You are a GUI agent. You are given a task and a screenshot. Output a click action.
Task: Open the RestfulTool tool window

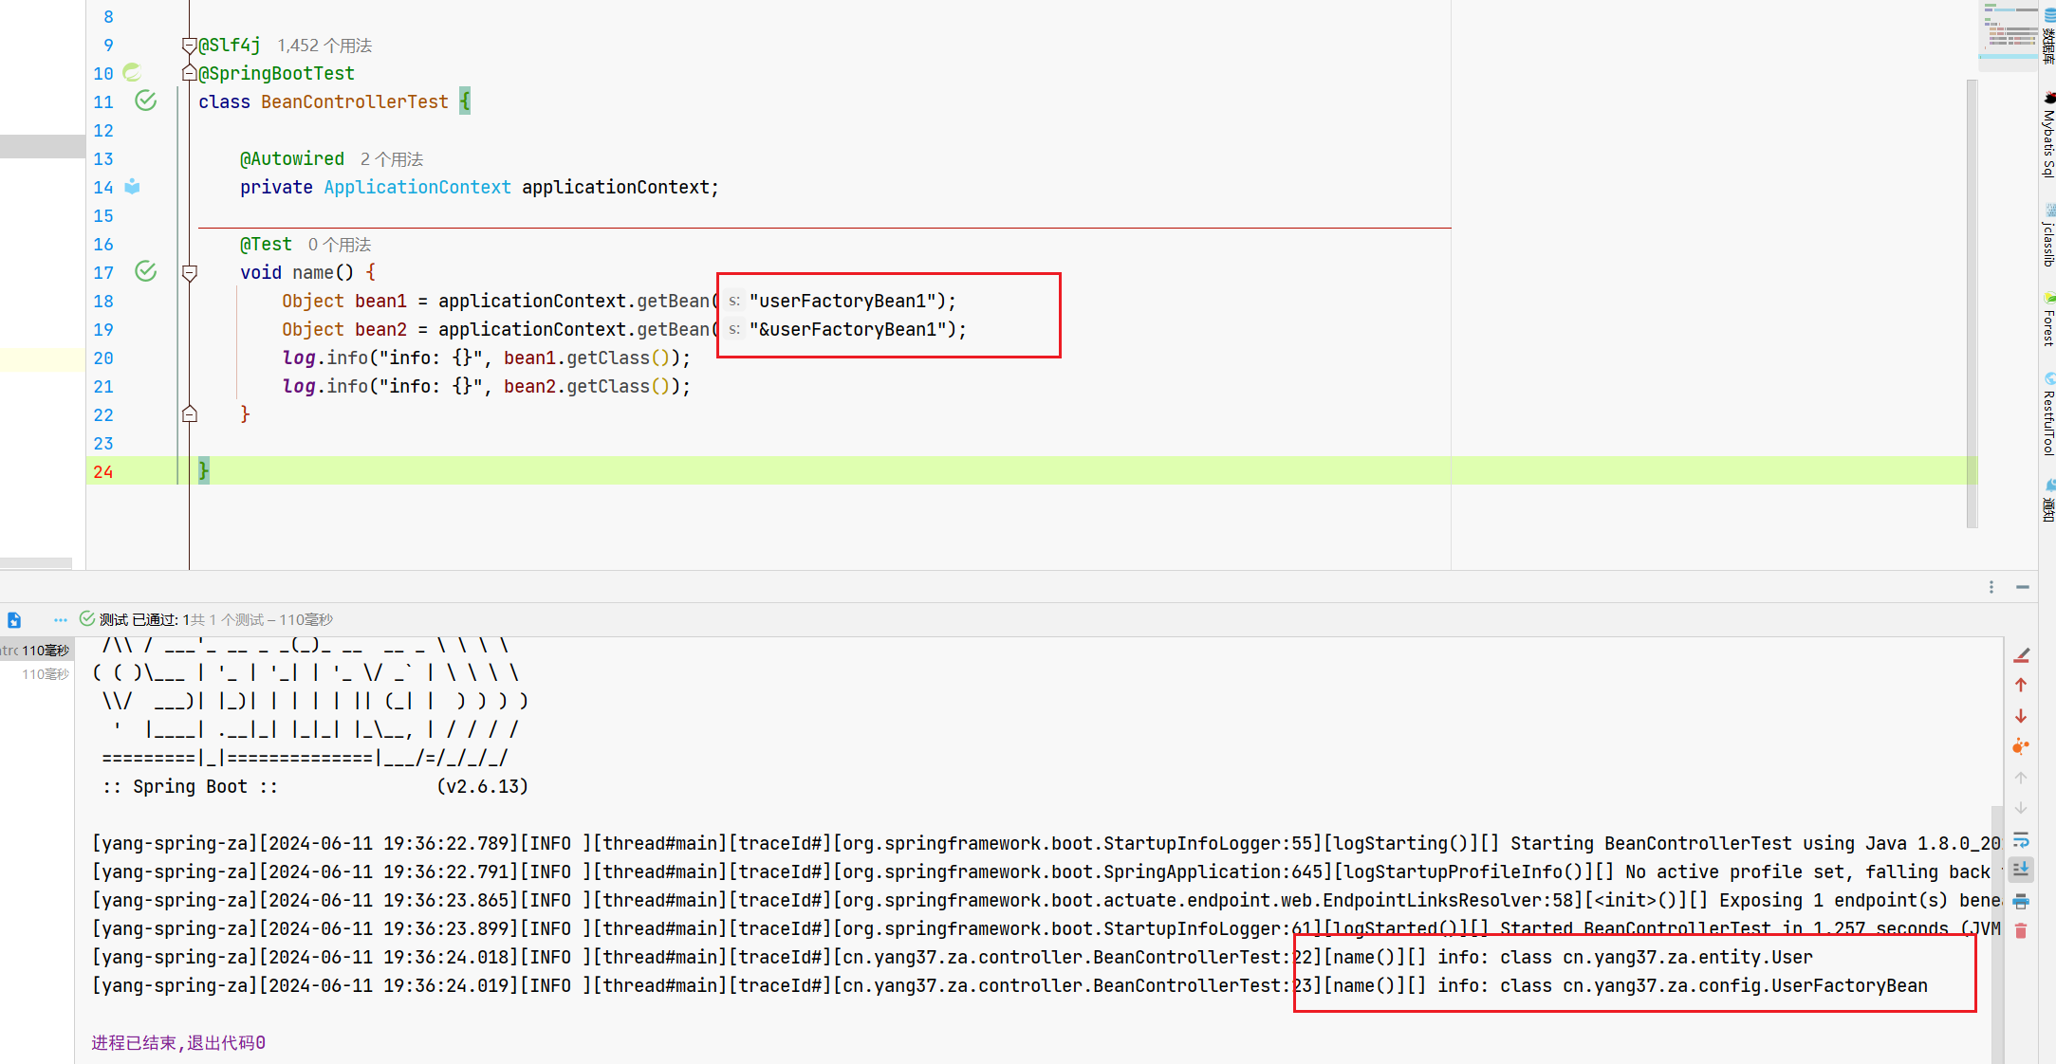click(x=2048, y=414)
